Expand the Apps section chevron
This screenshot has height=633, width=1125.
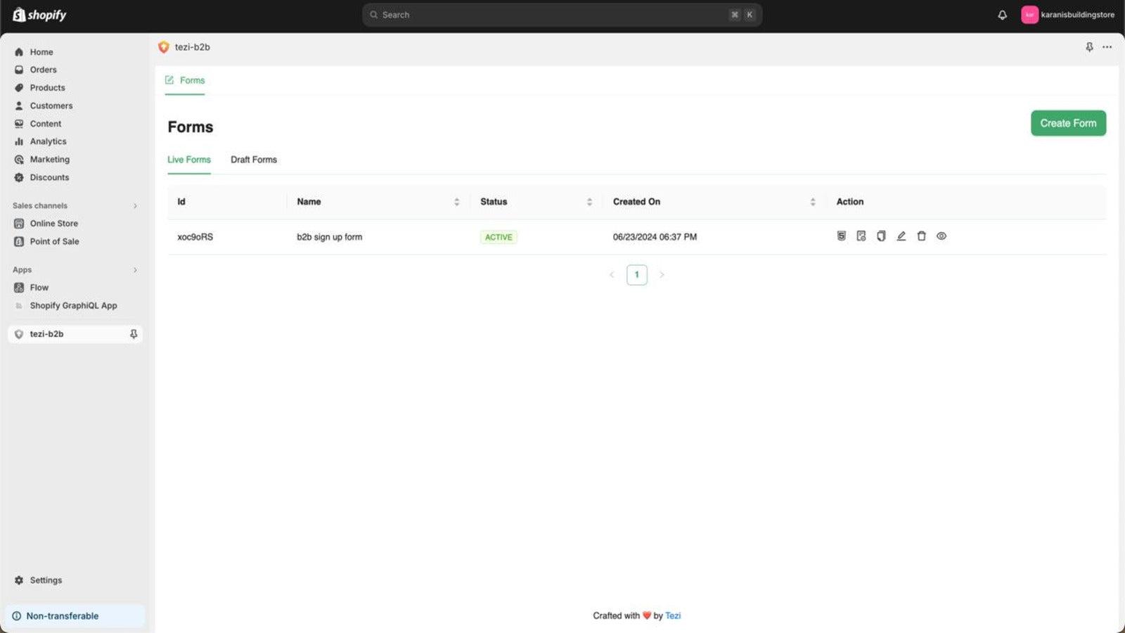(135, 269)
